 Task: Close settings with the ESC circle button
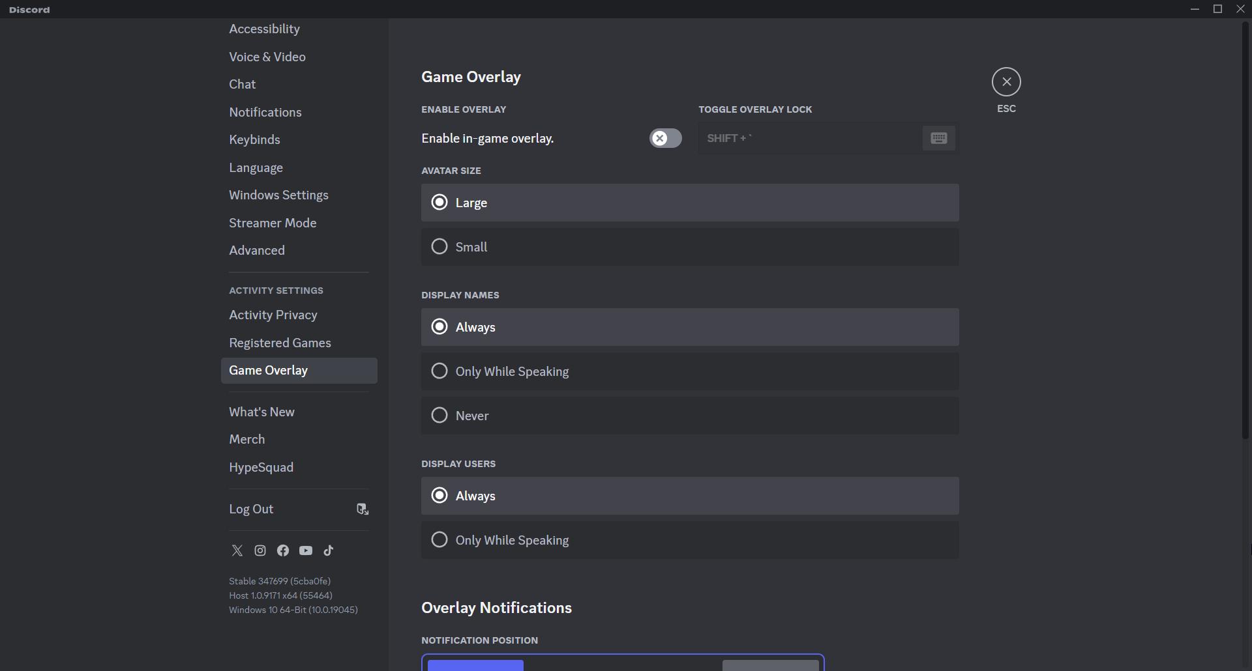(1006, 81)
